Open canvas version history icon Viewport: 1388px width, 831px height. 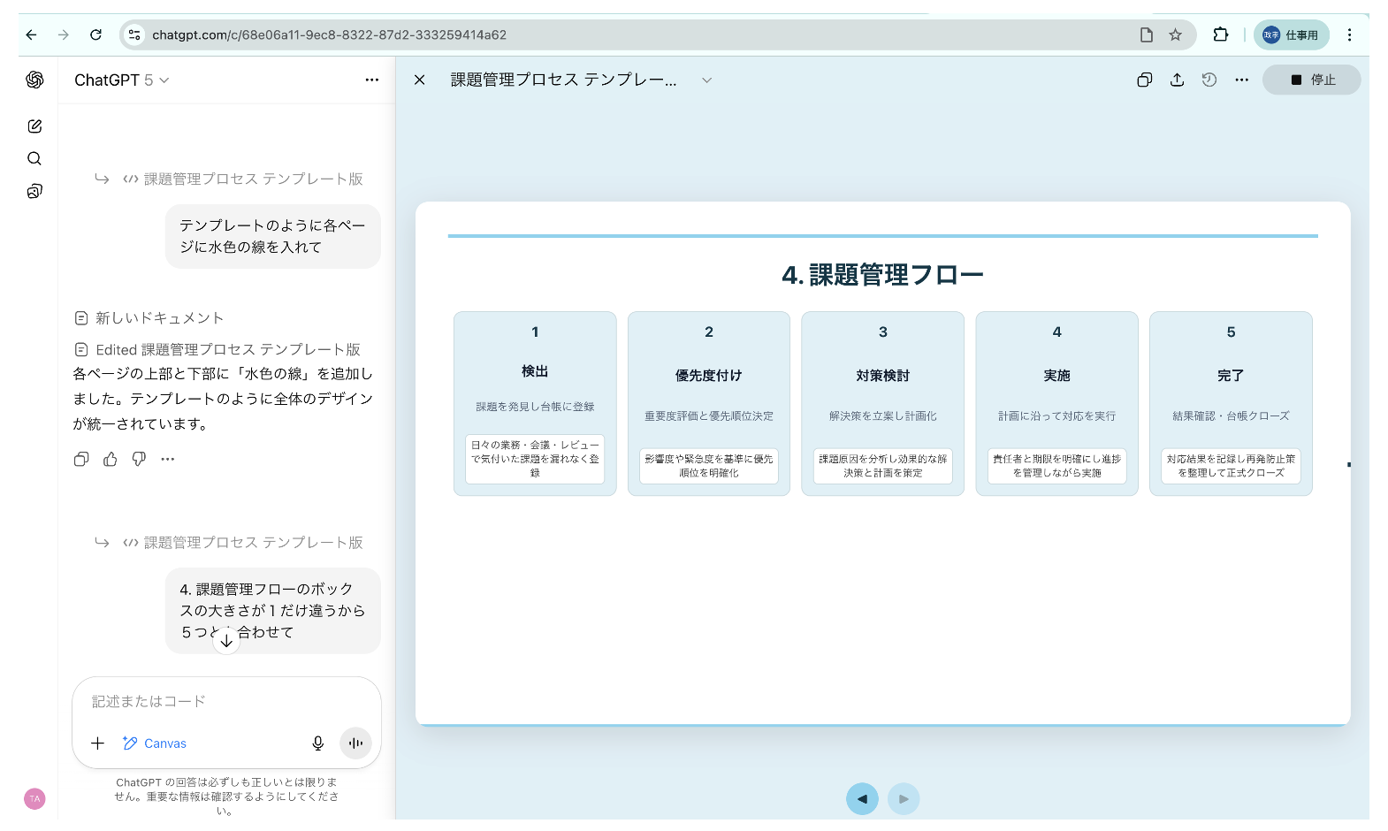tap(1209, 80)
